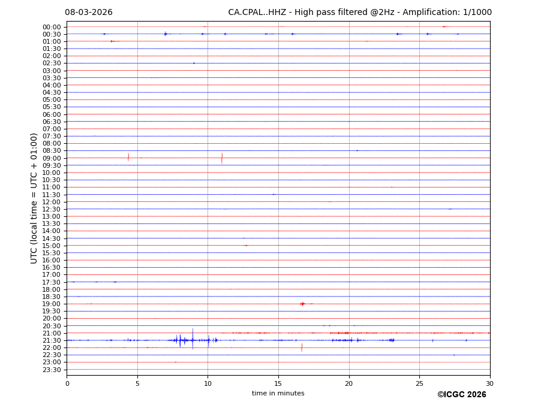Click the large blue 21:30 burst near minute 8

179,340
